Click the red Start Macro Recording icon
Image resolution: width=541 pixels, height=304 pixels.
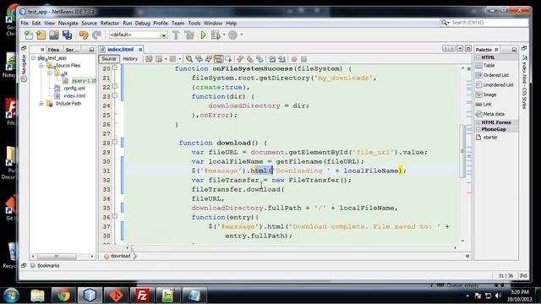coord(294,59)
